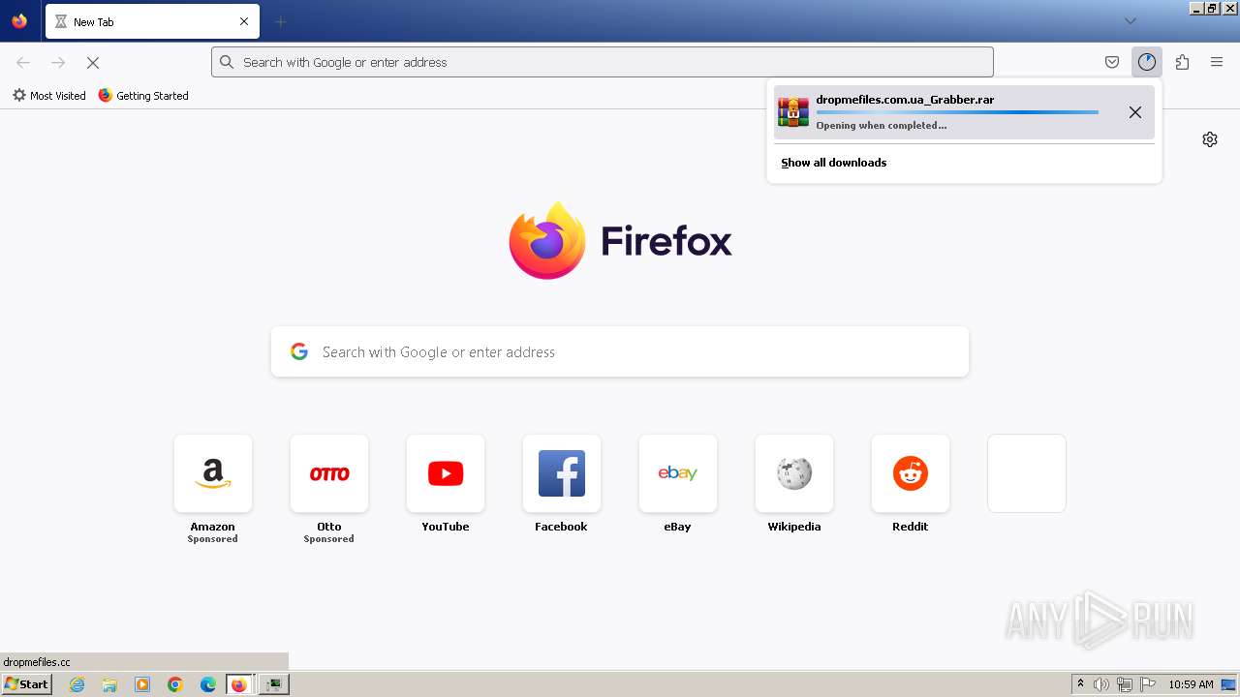The width and height of the screenshot is (1240, 697).
Task: Select the New Tab tab
Action: [x=152, y=21]
